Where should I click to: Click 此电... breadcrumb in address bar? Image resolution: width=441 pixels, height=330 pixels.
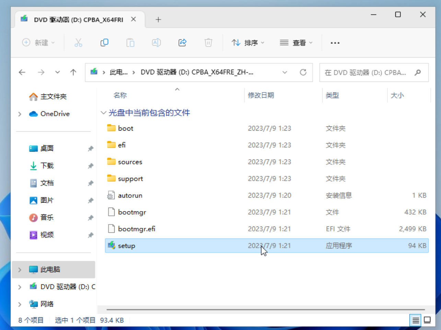click(x=118, y=72)
